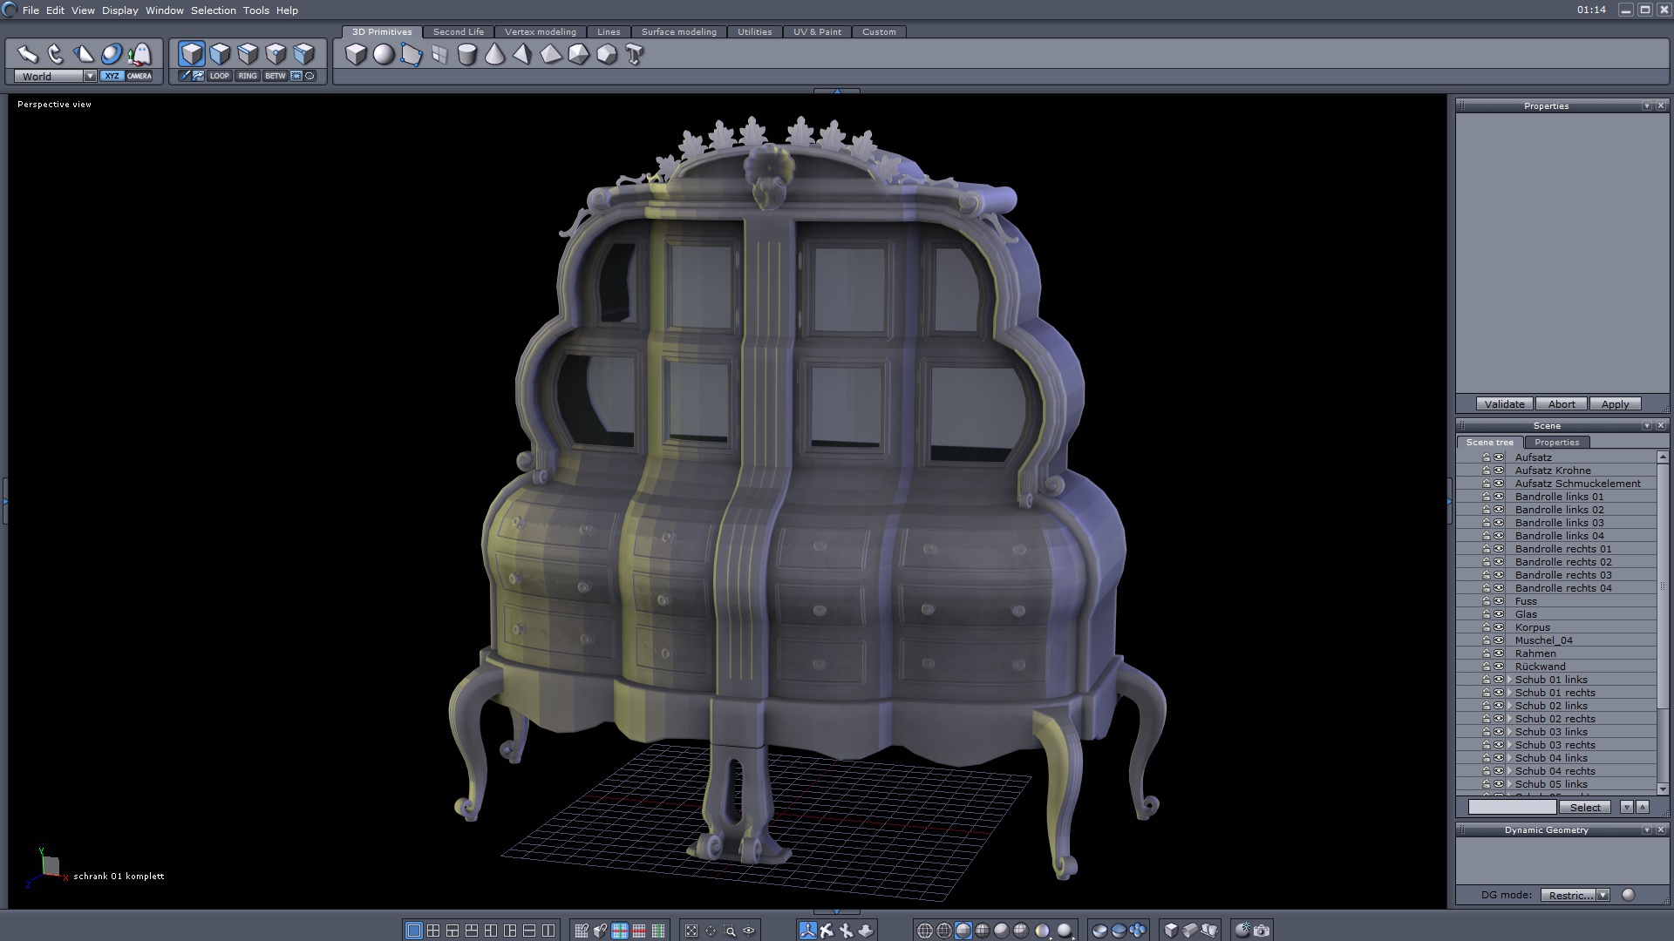1674x941 pixels.
Task: Open the DG mode Restric dropdown
Action: click(x=1603, y=895)
